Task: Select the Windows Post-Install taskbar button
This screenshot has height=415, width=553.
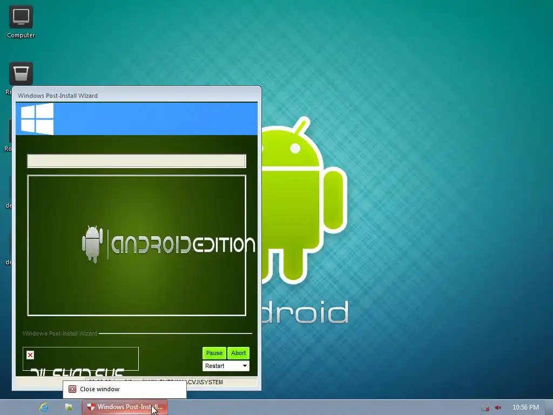Action: 125,407
